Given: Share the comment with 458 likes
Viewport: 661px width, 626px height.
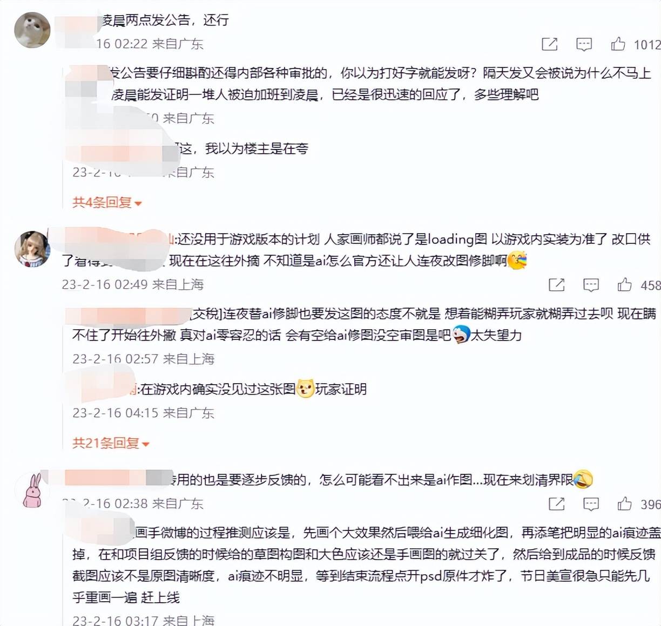Looking at the screenshot, I should point(556,285).
